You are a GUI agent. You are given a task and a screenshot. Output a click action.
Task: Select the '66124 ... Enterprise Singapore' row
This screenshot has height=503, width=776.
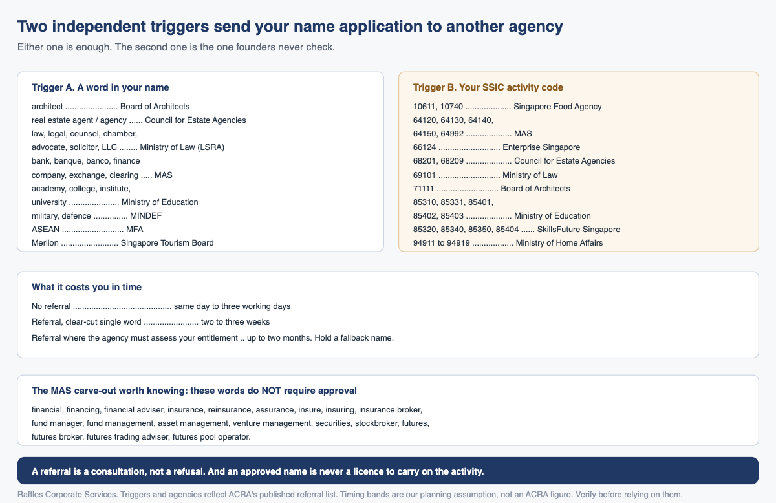point(497,147)
